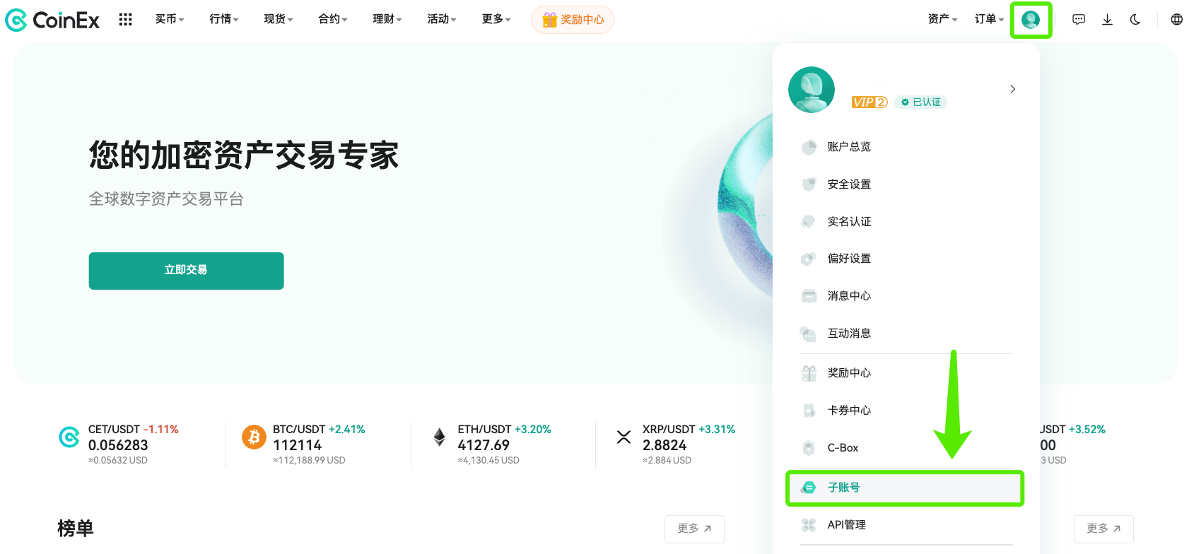The image size is (1189, 554).
Task: Click the 子账号 icon
Action: pos(809,488)
